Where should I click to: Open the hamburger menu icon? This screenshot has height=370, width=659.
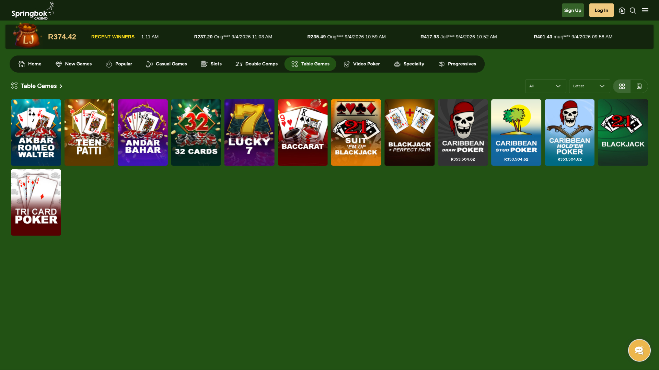(645, 10)
